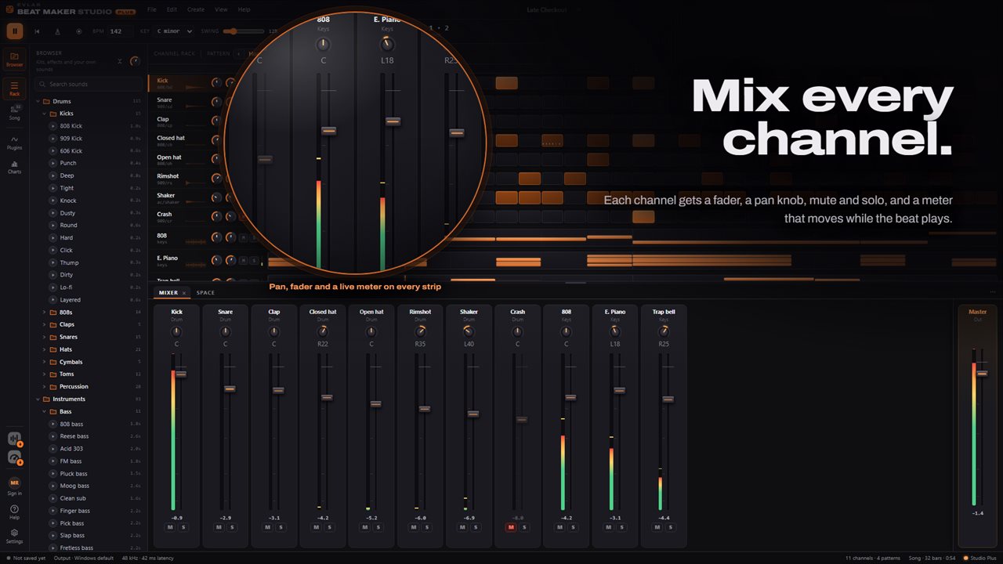Image resolution: width=1003 pixels, height=564 pixels.
Task: Expand the 808s folder
Action: 44,313
